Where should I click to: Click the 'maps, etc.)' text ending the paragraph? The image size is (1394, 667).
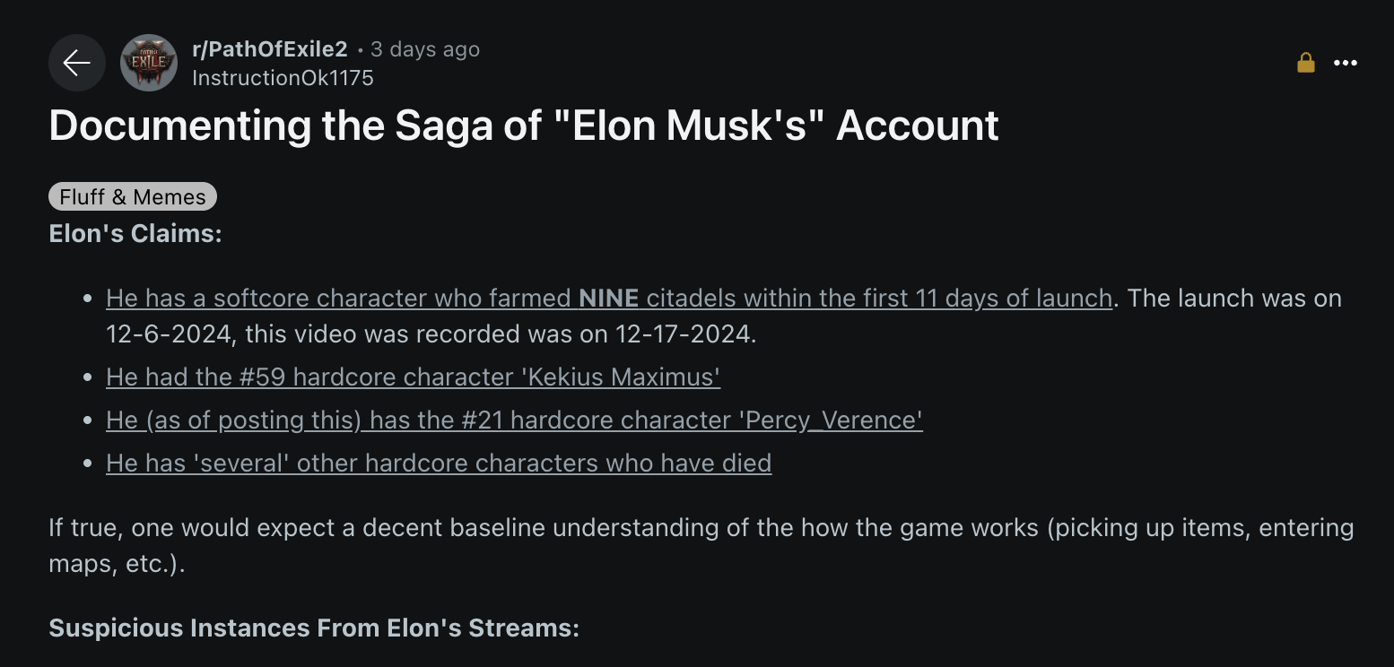[x=117, y=563]
